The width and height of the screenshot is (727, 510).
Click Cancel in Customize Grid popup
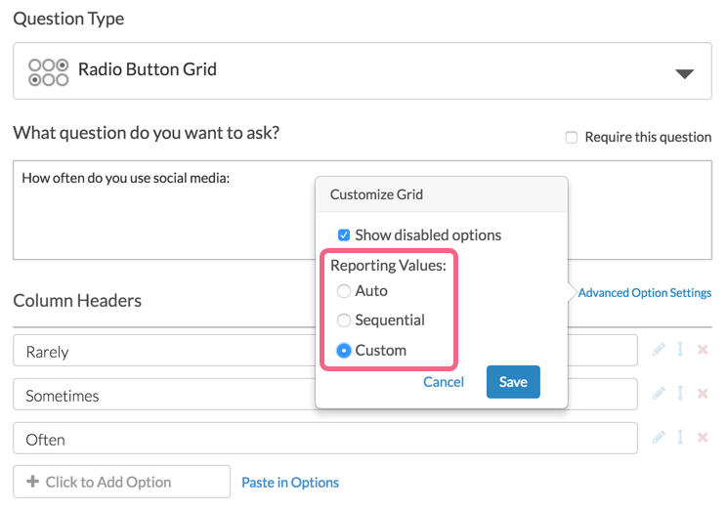(444, 382)
